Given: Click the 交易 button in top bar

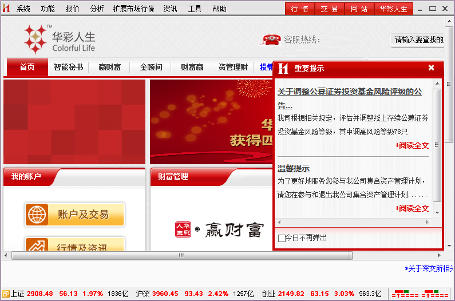Looking at the screenshot, I should (329, 9).
